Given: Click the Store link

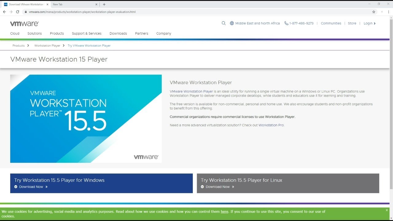Looking at the screenshot, I should pos(352,23).
